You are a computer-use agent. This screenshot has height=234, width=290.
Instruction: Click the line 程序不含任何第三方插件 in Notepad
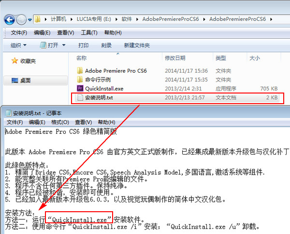(66, 186)
